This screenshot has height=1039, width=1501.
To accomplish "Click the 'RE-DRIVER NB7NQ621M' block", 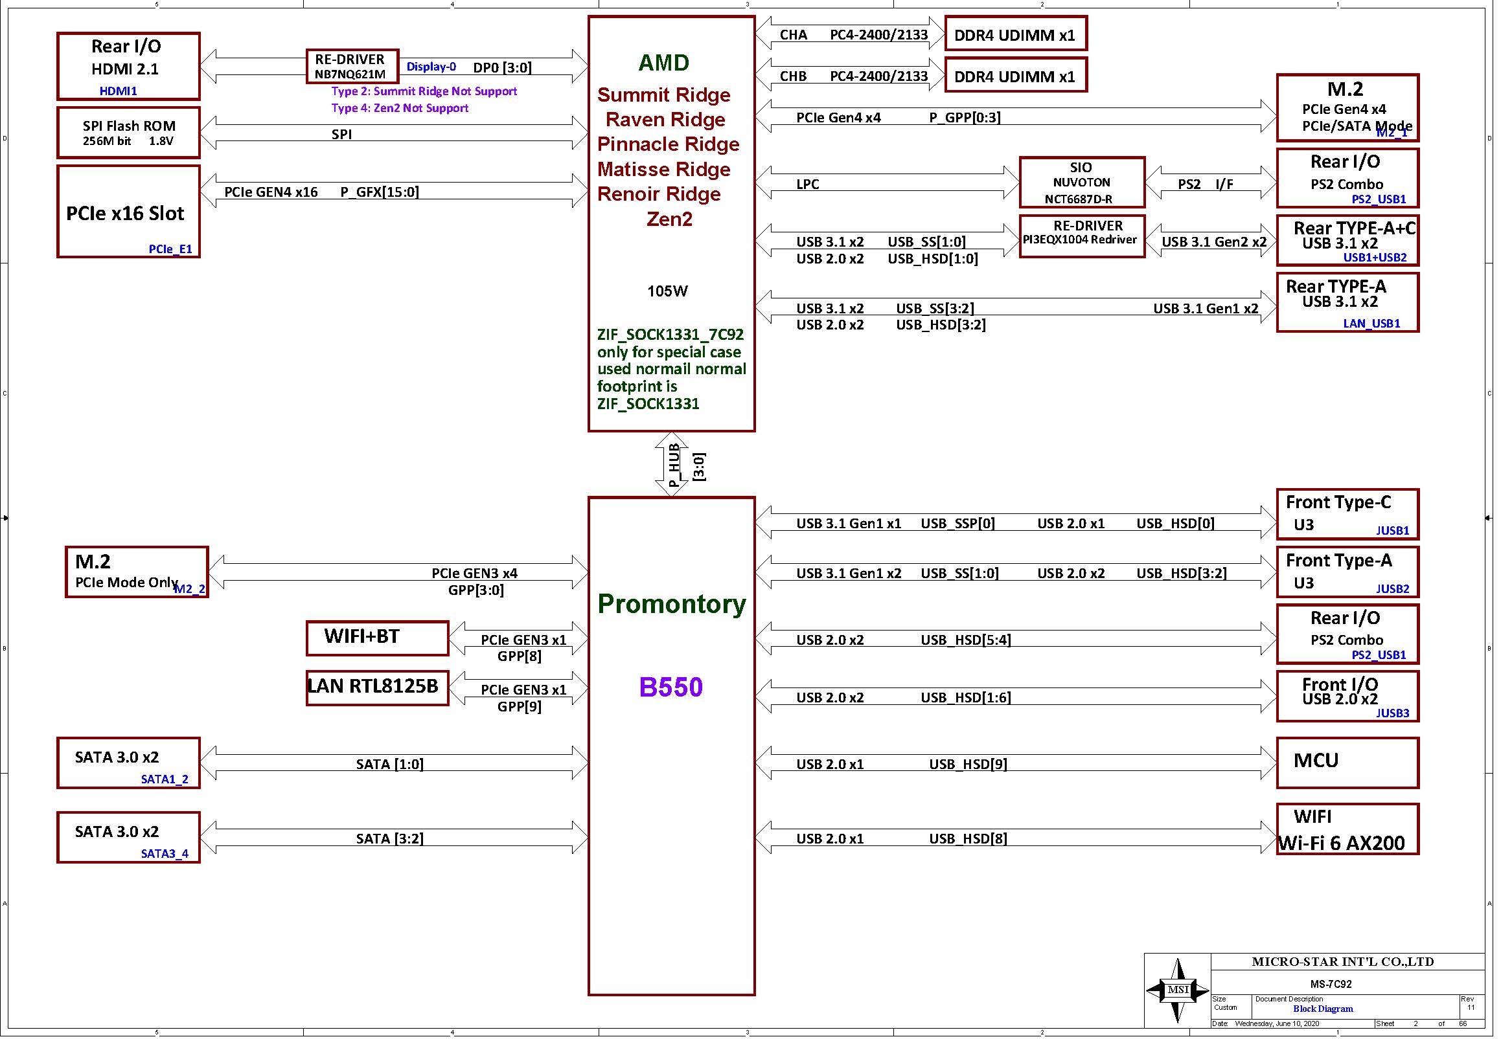I will [352, 67].
